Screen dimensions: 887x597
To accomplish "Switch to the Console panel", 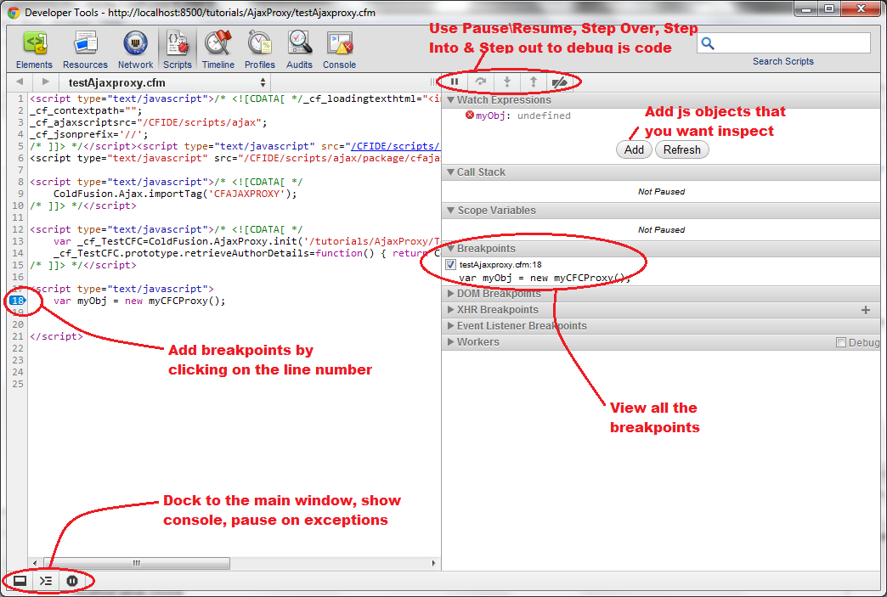I will [x=339, y=49].
